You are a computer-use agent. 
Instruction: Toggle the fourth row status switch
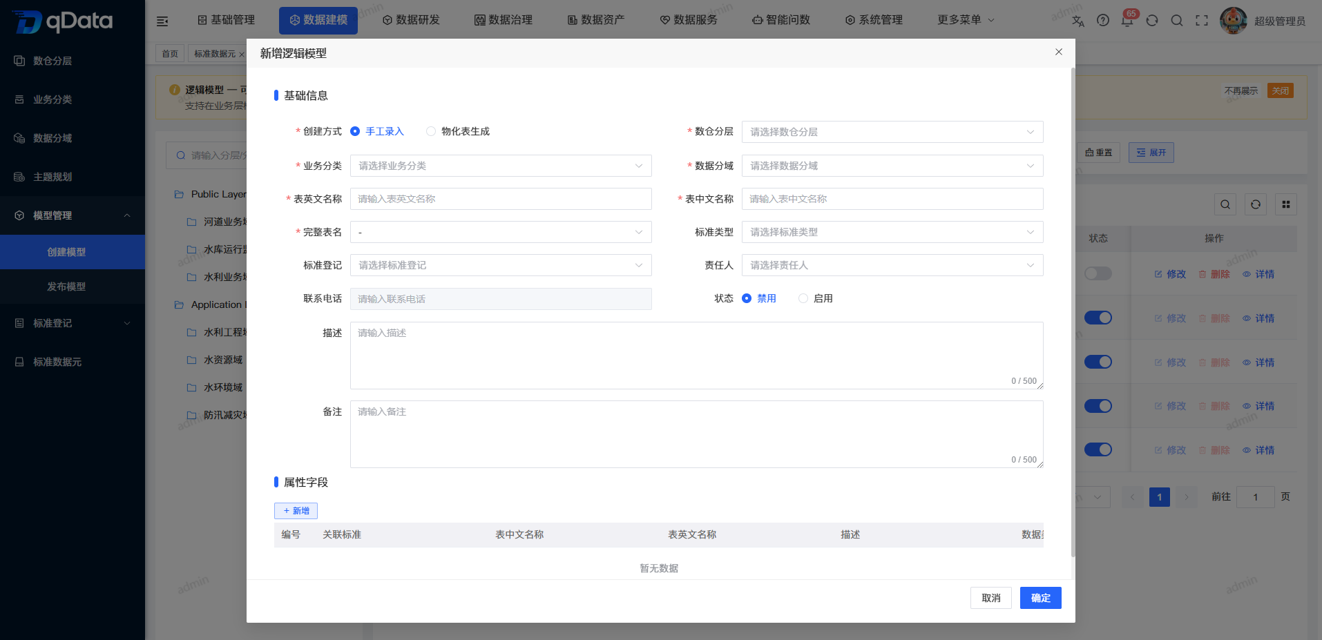[x=1098, y=406]
